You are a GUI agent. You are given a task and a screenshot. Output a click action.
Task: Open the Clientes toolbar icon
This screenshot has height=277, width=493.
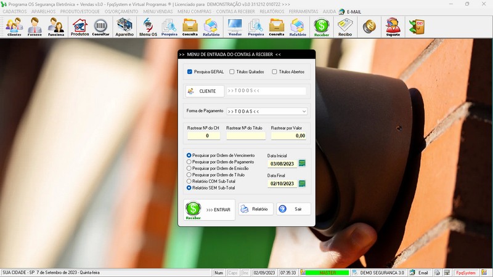tap(14, 27)
